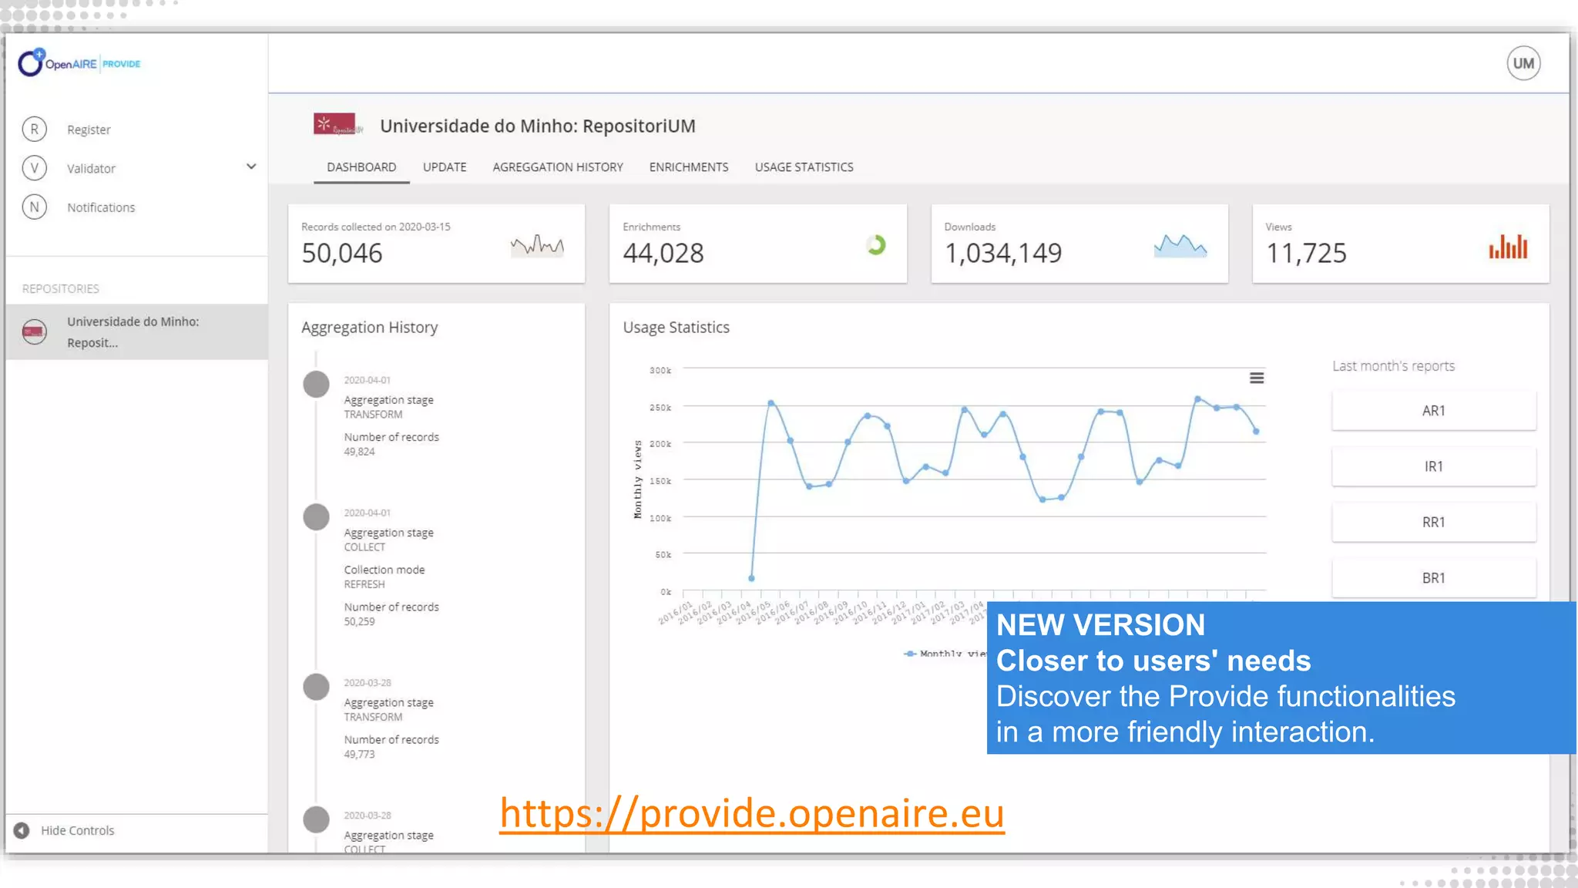Click the OpenAIRE Provide logo
1578x888 pixels.
[x=79, y=63]
